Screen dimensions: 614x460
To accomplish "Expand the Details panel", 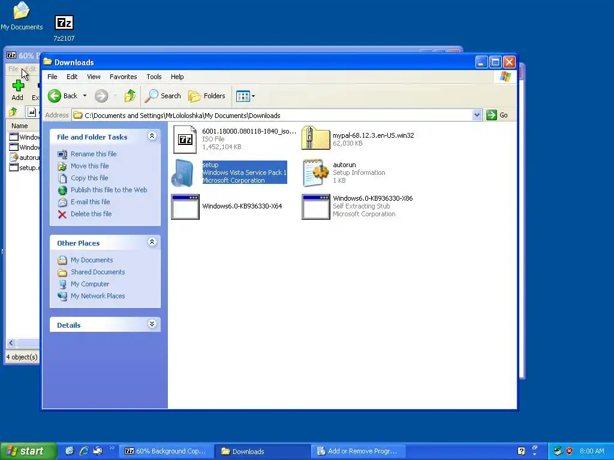I will 152,324.
